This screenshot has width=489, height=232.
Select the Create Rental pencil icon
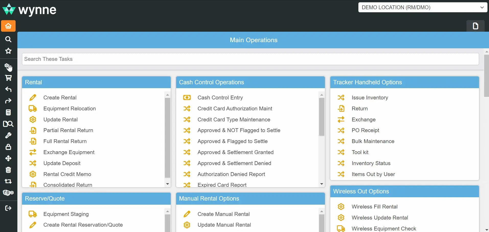[33, 98]
